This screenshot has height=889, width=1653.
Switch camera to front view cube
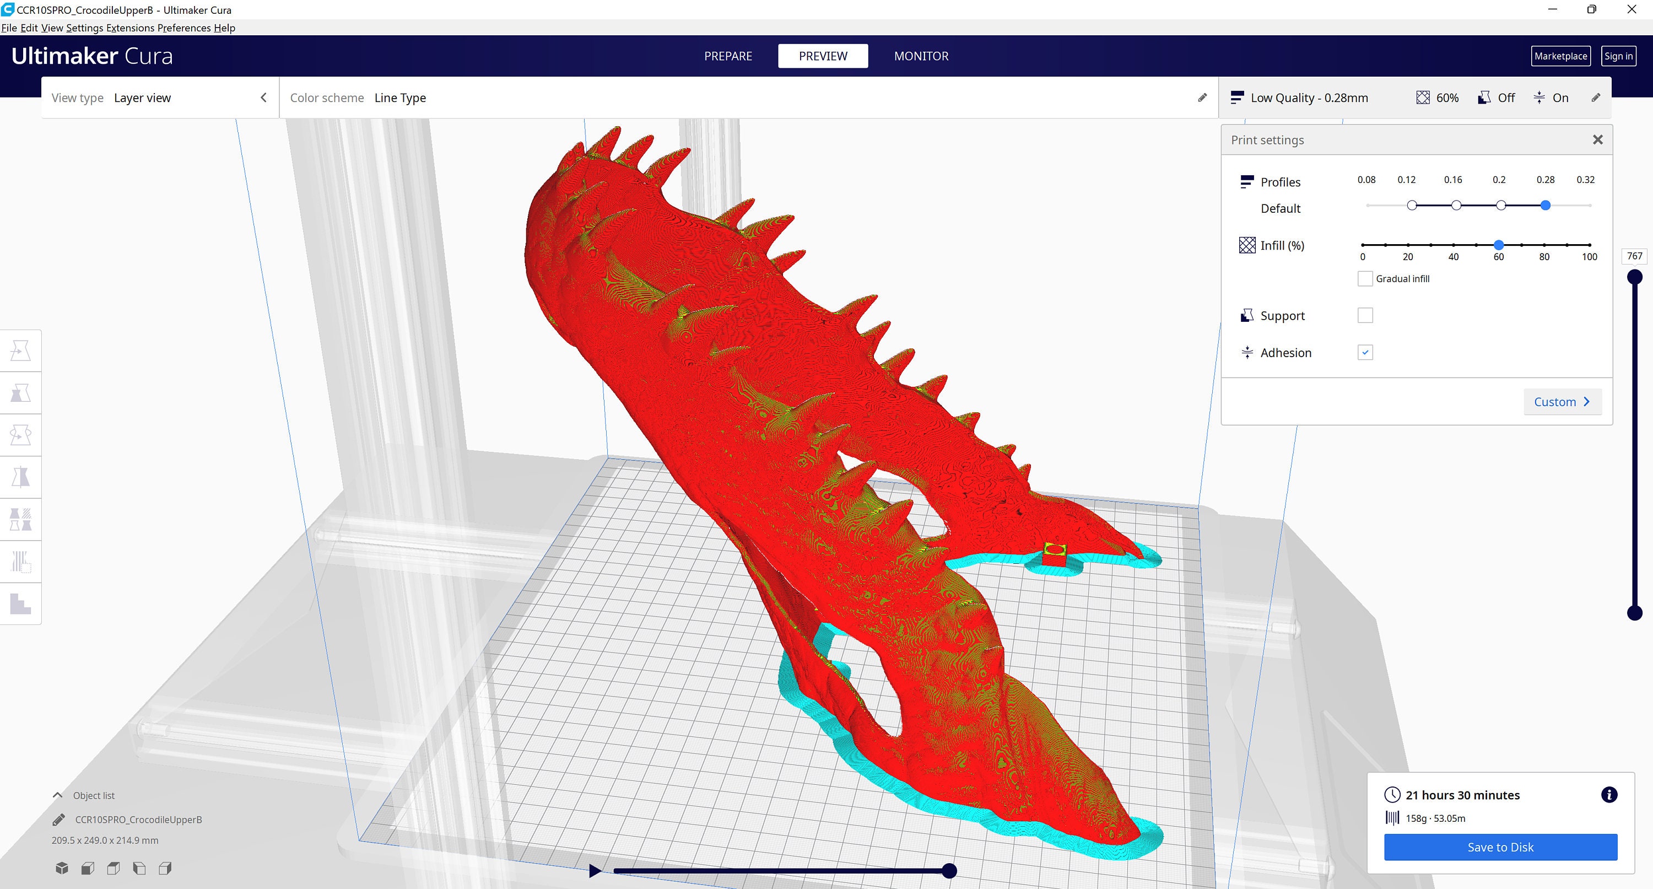click(88, 869)
